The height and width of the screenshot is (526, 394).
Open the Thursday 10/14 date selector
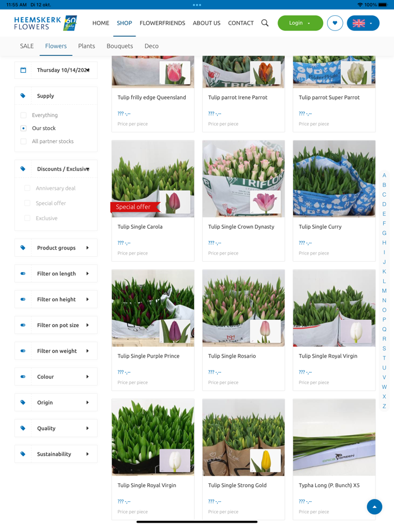pos(56,70)
